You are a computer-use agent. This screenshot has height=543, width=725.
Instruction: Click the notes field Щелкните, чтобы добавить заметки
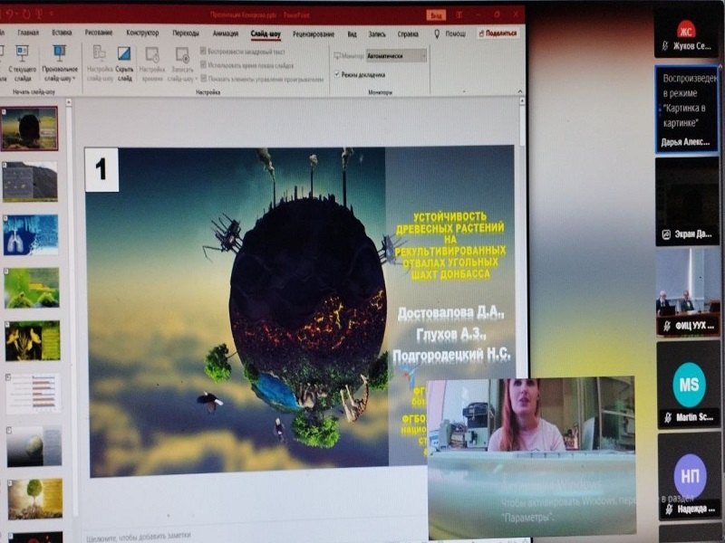[139, 536]
